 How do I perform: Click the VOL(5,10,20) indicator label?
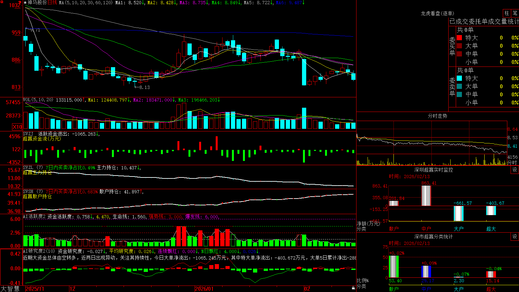point(38,100)
